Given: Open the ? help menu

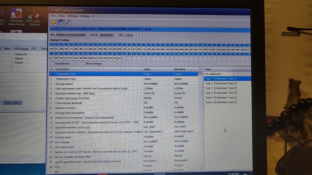Looking at the screenshot, I should [x=93, y=16].
